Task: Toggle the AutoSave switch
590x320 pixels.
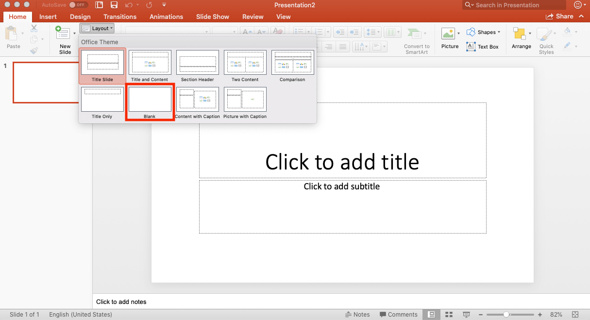Action: point(79,5)
